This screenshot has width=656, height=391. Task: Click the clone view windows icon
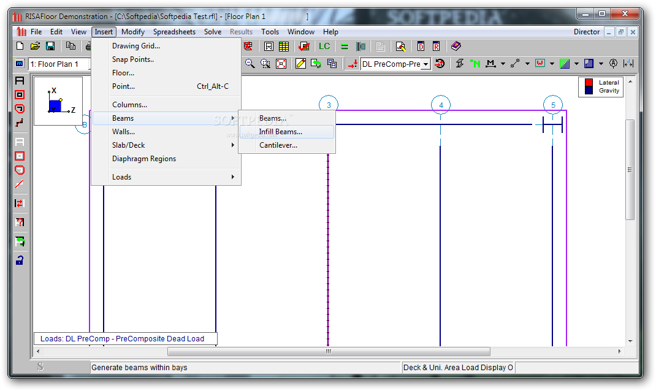pyautogui.click(x=332, y=64)
